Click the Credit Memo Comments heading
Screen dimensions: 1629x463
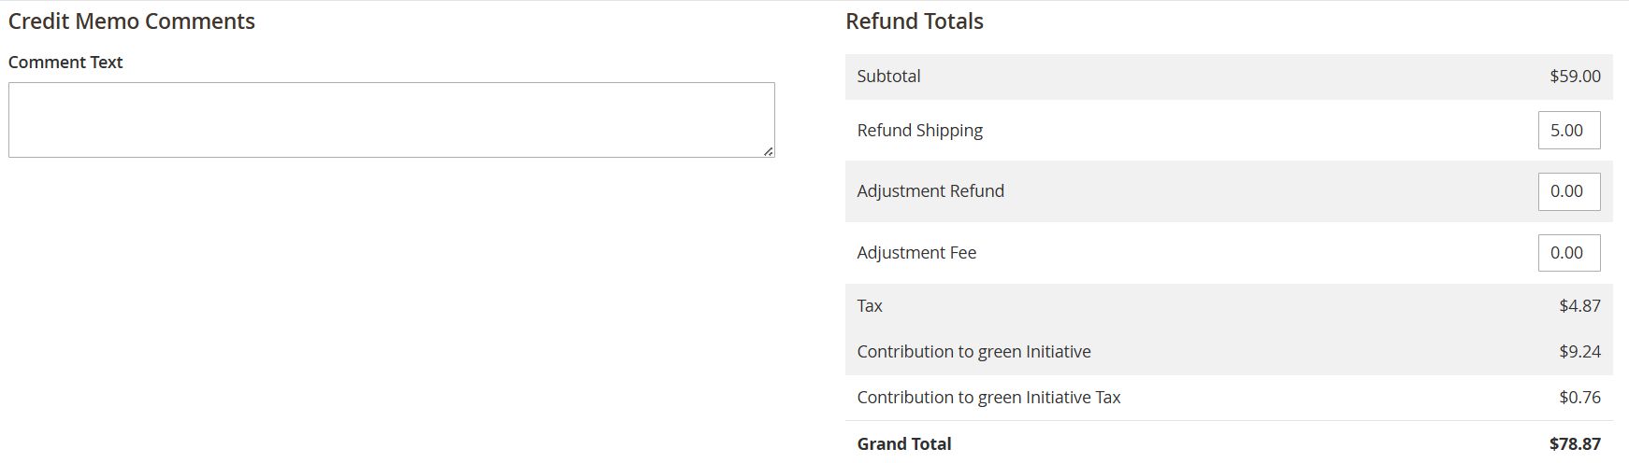point(132,21)
